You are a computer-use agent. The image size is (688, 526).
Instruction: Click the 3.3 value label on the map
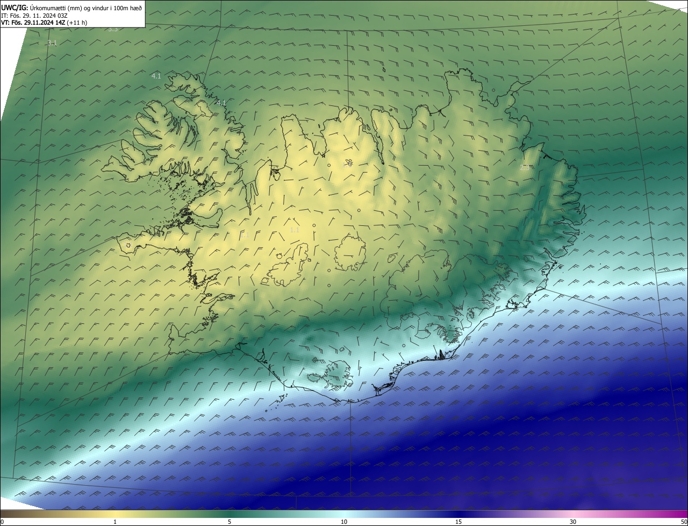coord(113,29)
